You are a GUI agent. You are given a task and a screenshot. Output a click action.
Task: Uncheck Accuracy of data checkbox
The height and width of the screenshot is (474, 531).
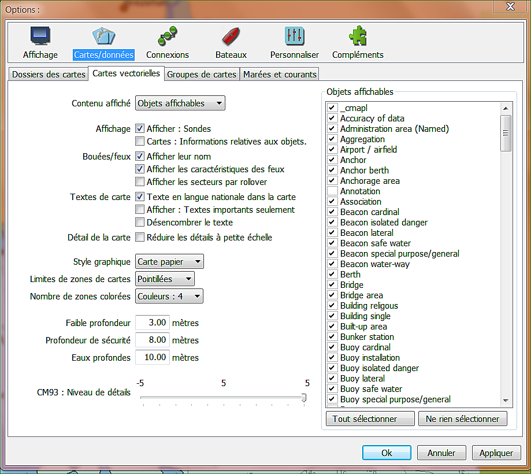(332, 118)
